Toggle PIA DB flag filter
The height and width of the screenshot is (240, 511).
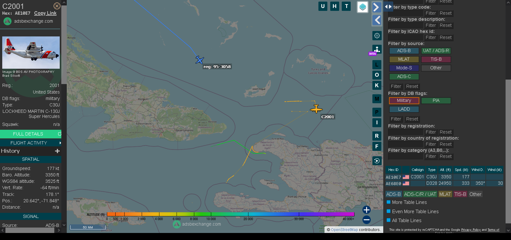(x=436, y=100)
